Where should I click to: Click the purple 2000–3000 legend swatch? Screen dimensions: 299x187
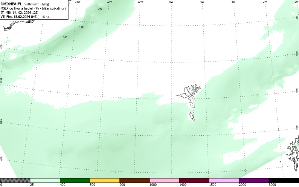point(254,180)
